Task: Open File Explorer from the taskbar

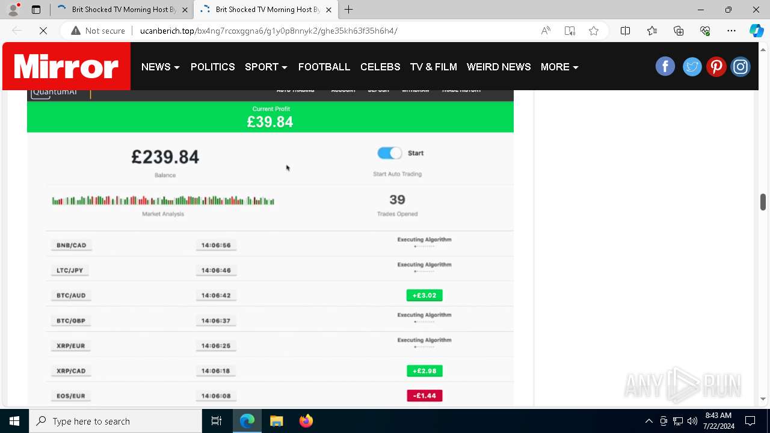Action: 276,421
